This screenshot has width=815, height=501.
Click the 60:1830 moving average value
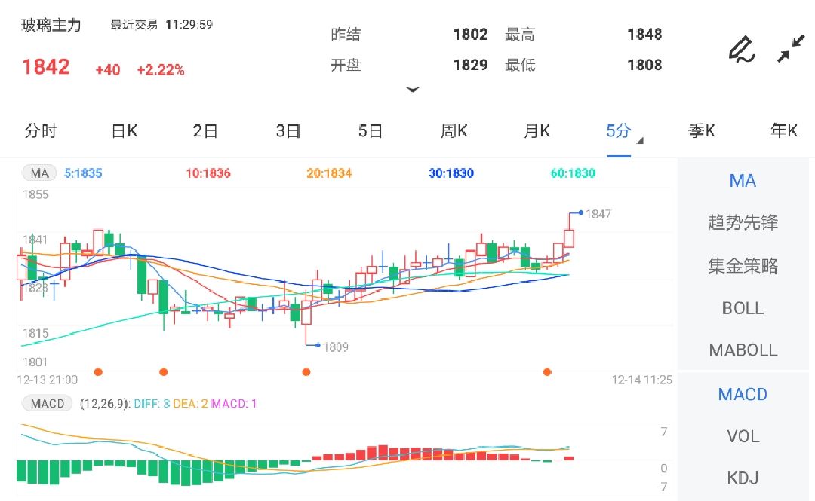click(573, 173)
